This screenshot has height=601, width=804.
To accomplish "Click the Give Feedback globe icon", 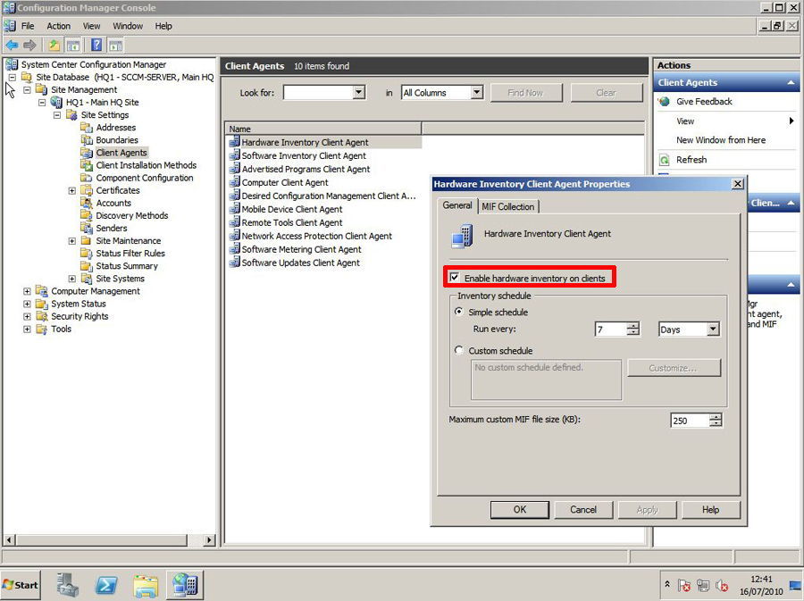I will (664, 102).
